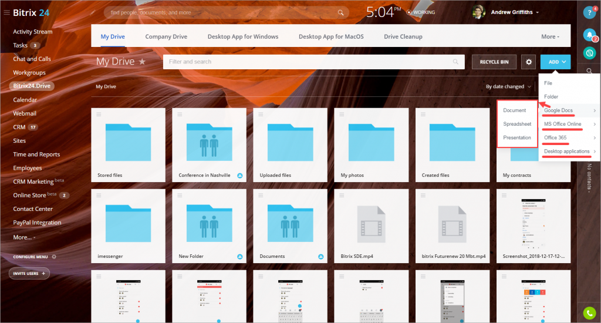Open the More tabs dropdown
The width and height of the screenshot is (601, 323).
pyautogui.click(x=550, y=37)
